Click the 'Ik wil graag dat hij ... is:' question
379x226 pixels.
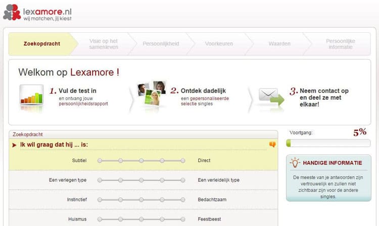pyautogui.click(x=54, y=144)
